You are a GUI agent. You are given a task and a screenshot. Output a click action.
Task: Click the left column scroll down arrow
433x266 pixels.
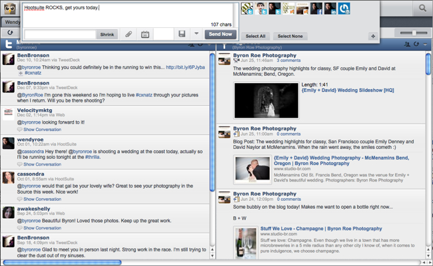point(212,256)
